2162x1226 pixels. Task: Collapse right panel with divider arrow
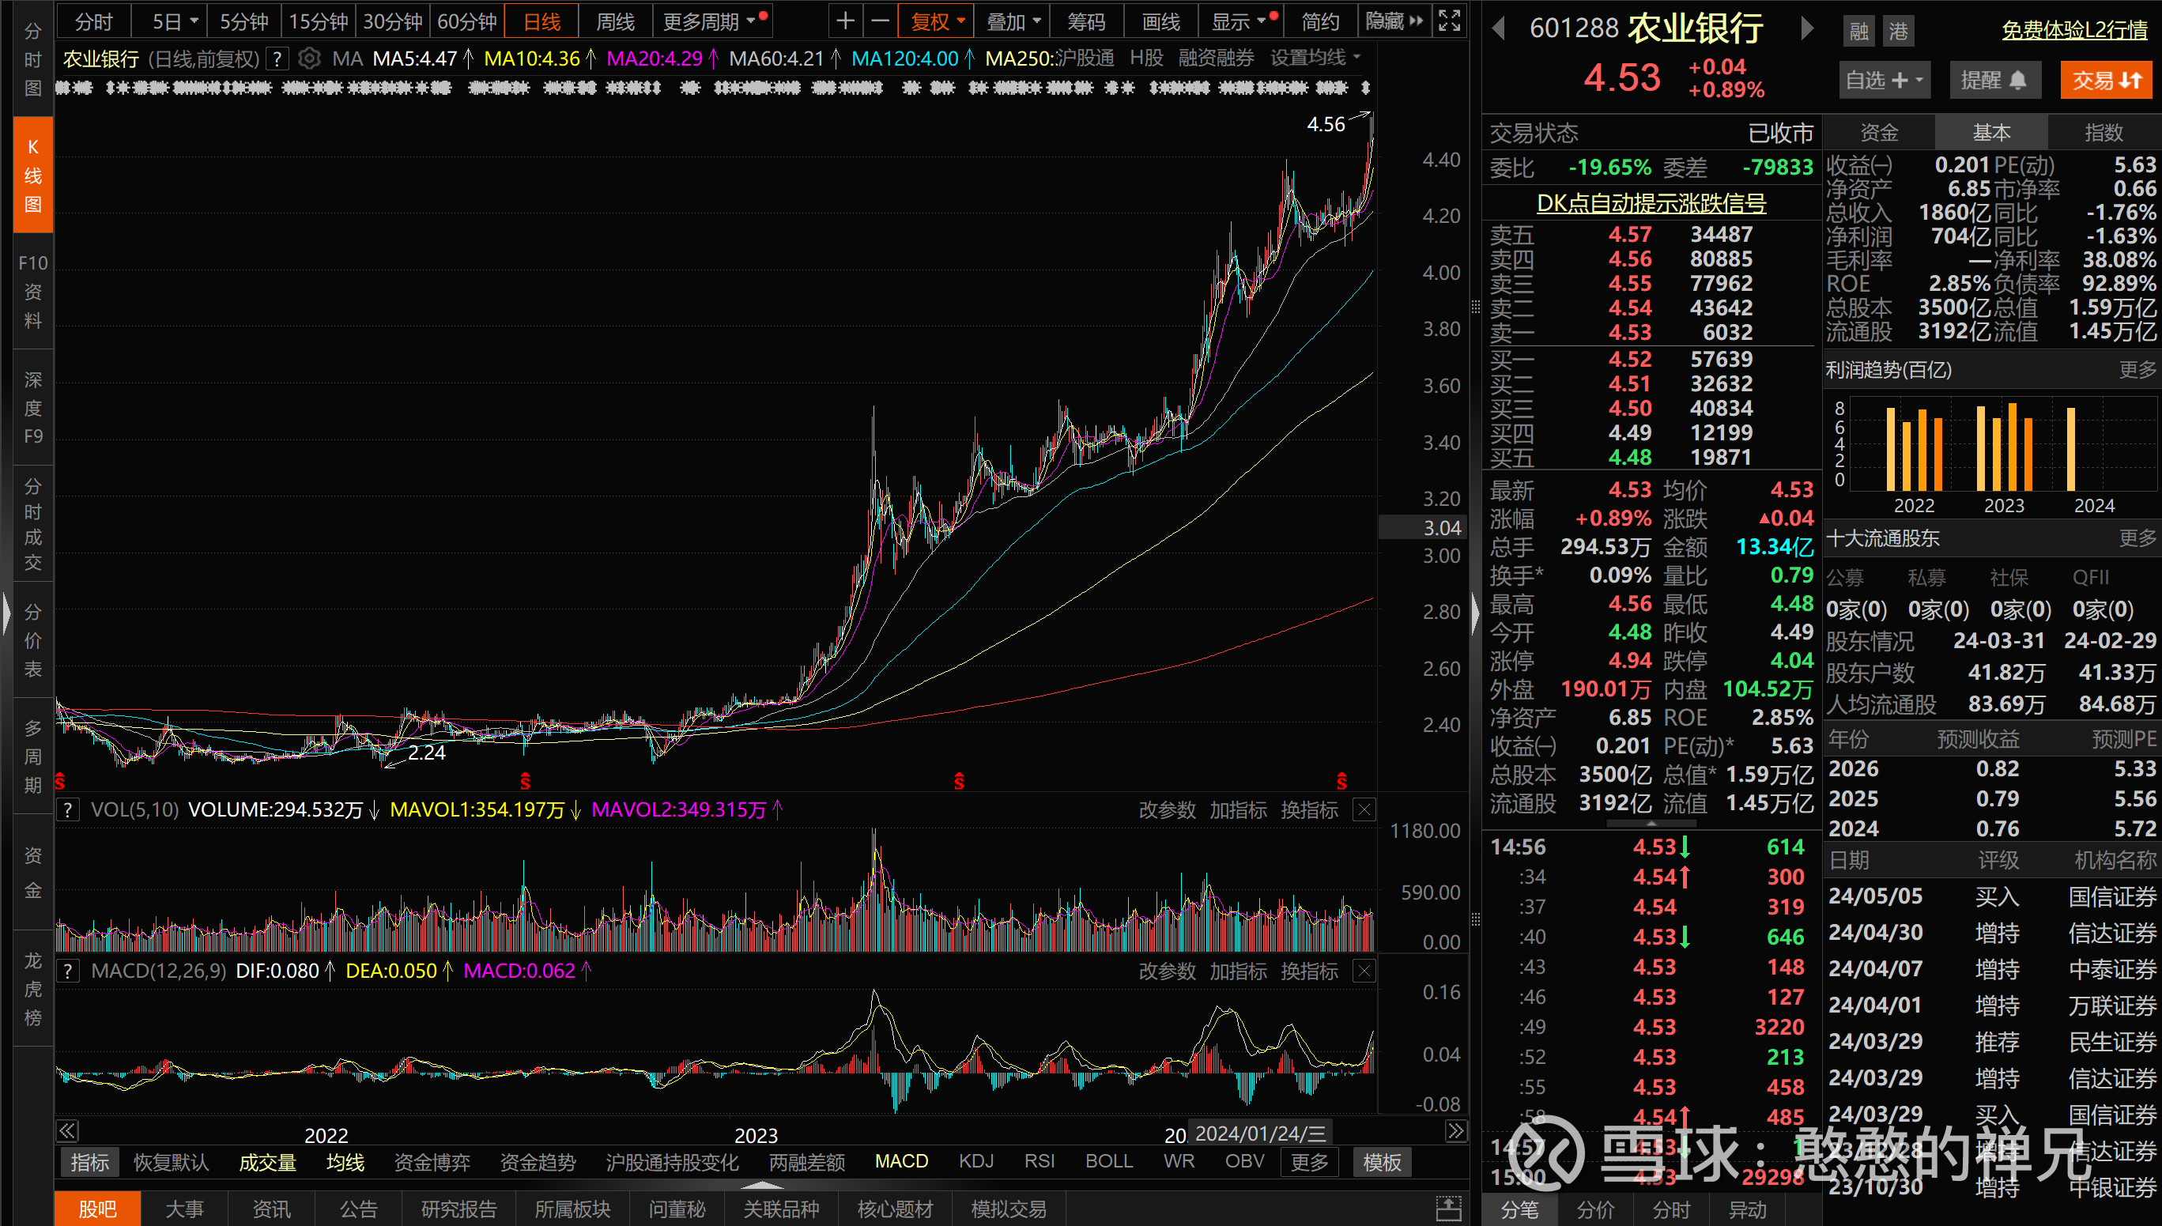coord(1475,613)
